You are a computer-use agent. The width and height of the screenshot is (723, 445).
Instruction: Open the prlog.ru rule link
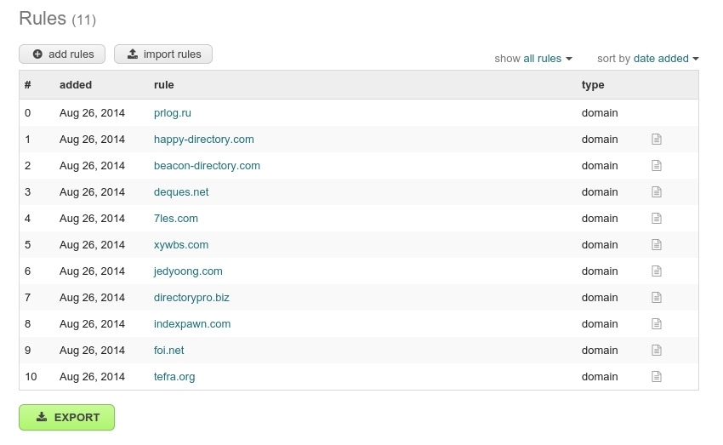173,113
